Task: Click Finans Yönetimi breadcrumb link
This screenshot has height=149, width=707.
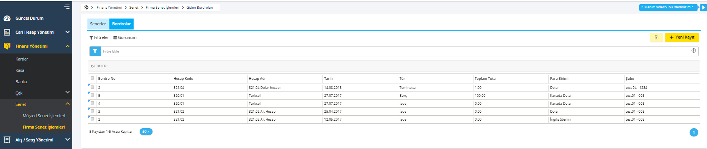Action: click(109, 8)
